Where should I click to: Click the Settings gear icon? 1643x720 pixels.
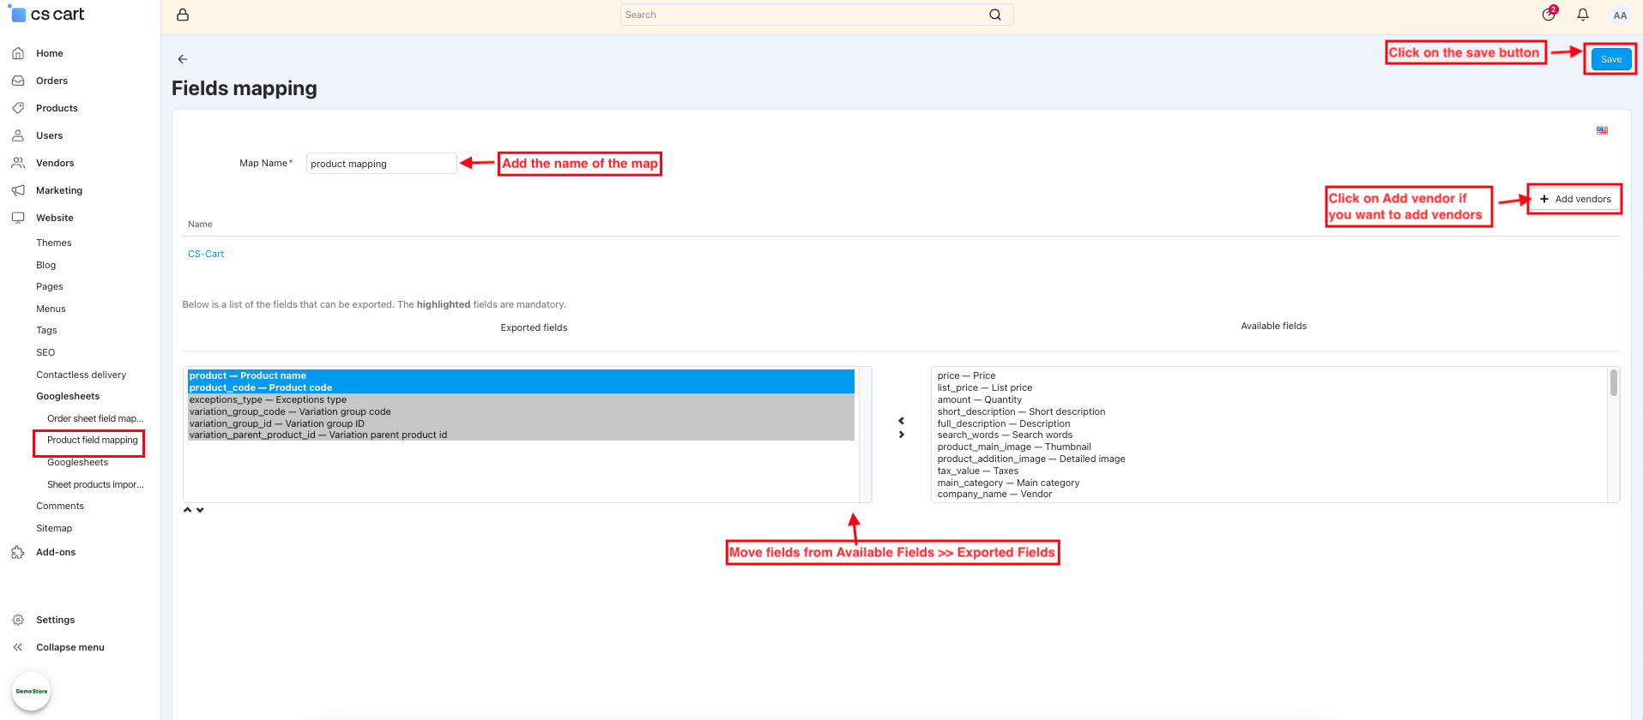(18, 620)
